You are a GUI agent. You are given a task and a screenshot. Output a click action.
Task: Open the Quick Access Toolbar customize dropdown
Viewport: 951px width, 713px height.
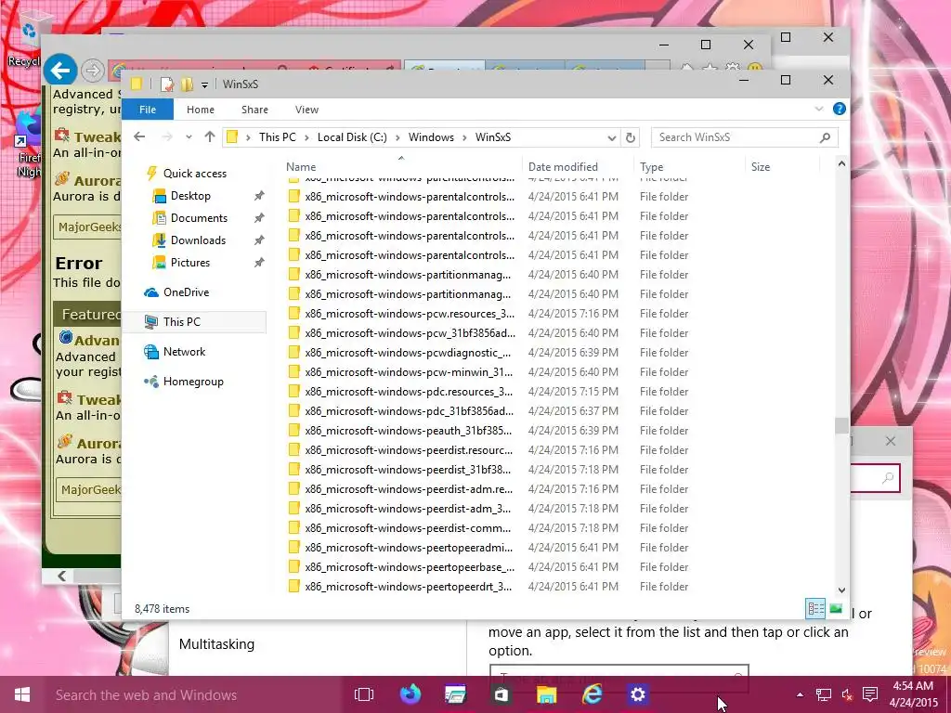point(204,84)
